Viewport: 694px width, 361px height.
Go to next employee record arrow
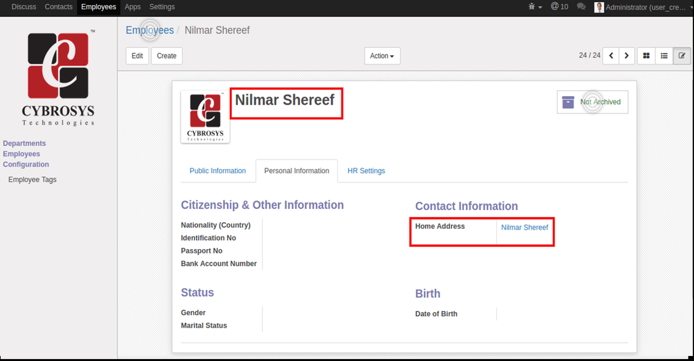(x=627, y=56)
